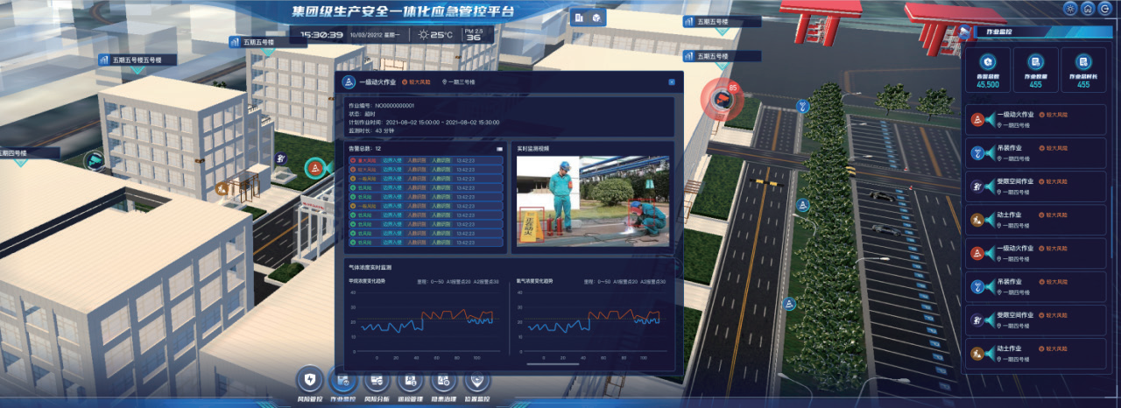The image size is (1121, 408).
Task: Select the 作业监控 bottom navigation icon
Action: pyautogui.click(x=342, y=381)
